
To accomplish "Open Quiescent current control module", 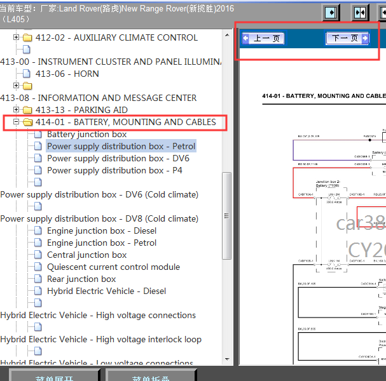I will (113, 267).
